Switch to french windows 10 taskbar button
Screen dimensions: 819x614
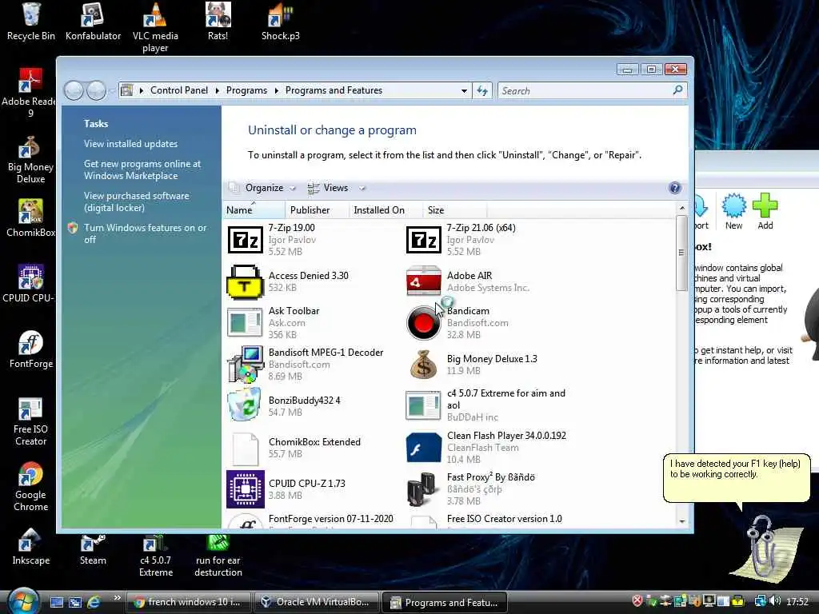(188, 602)
